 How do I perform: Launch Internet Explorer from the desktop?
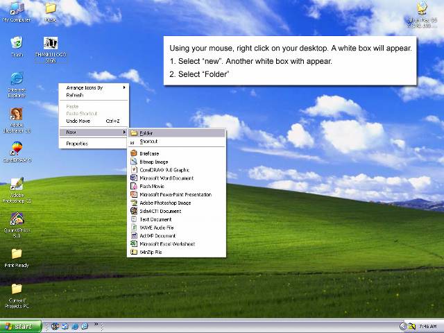tap(17, 85)
